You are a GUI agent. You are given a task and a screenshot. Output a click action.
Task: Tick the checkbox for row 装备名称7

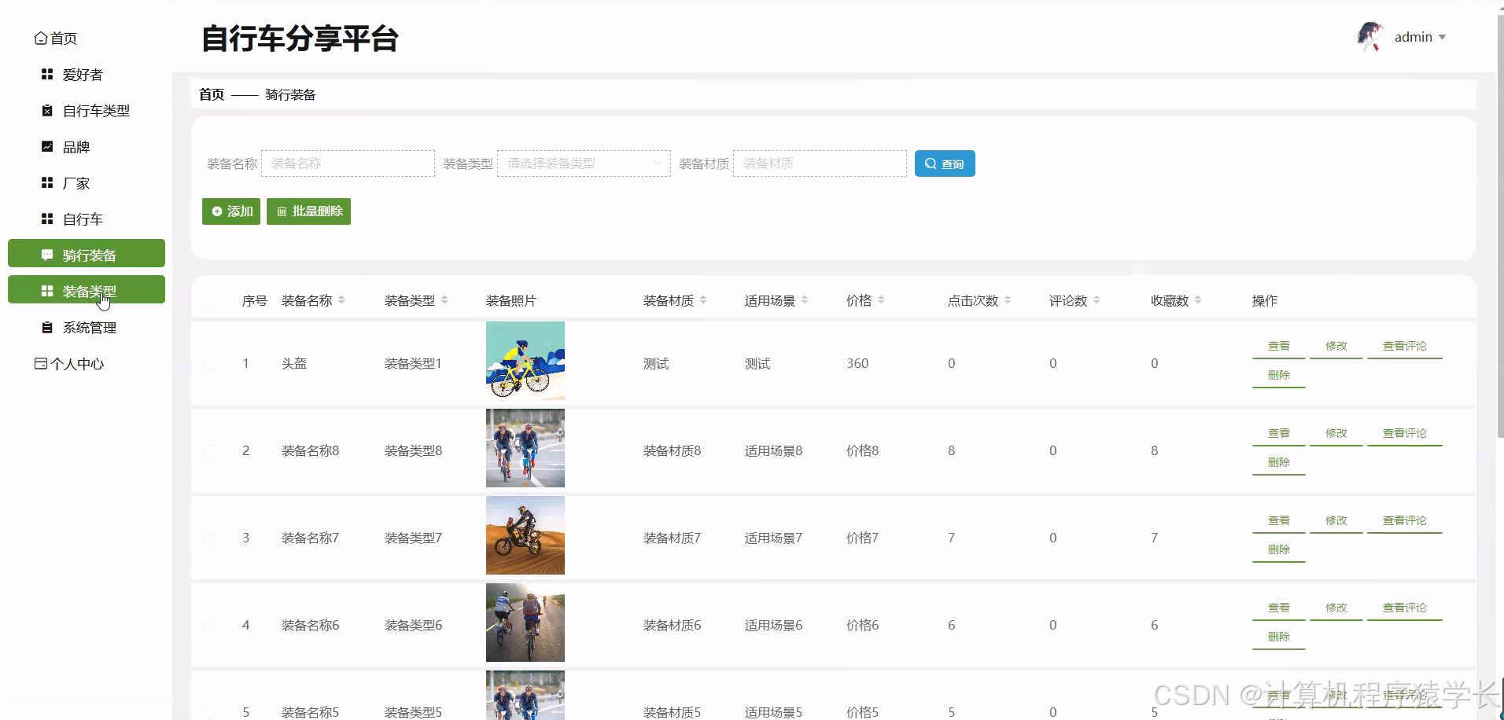point(208,538)
